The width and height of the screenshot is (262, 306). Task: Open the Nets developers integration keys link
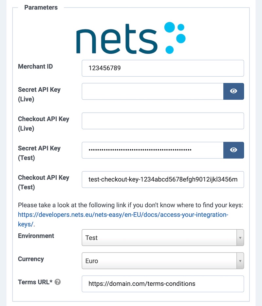122,215
